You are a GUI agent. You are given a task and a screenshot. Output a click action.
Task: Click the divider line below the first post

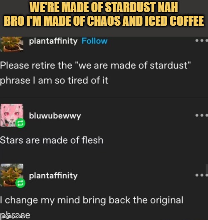coord(104,97)
